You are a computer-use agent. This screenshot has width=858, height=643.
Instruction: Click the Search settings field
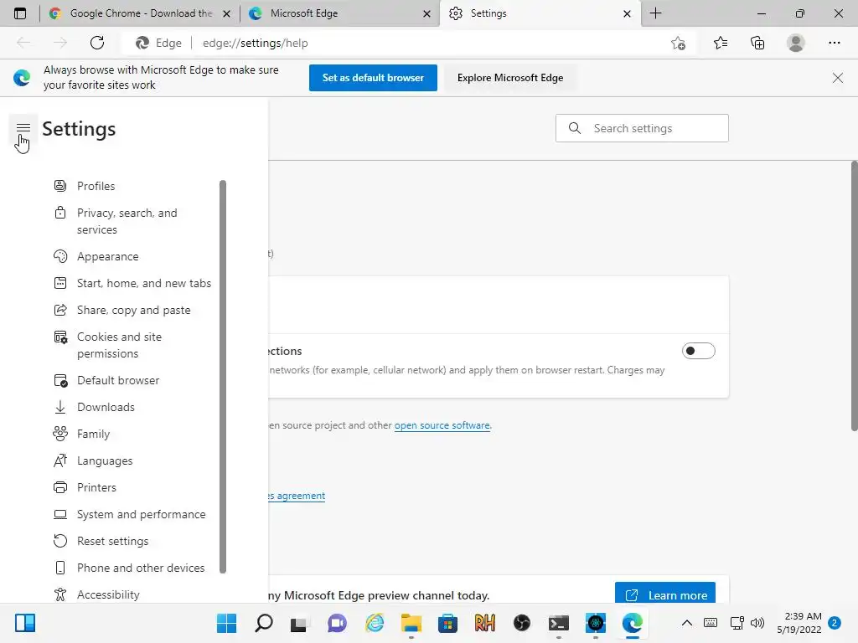pyautogui.click(x=642, y=128)
